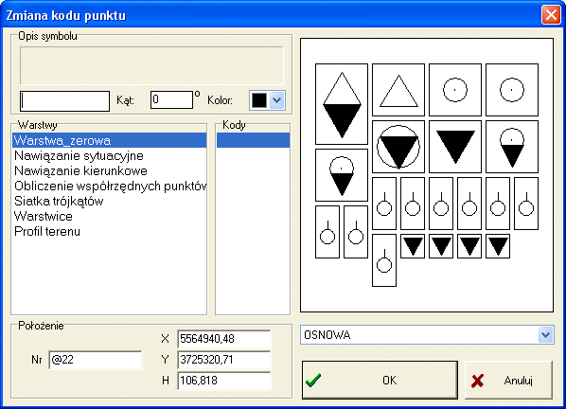
Task: Open the OSNOWA symbol group dropdown
Action: coord(545,335)
